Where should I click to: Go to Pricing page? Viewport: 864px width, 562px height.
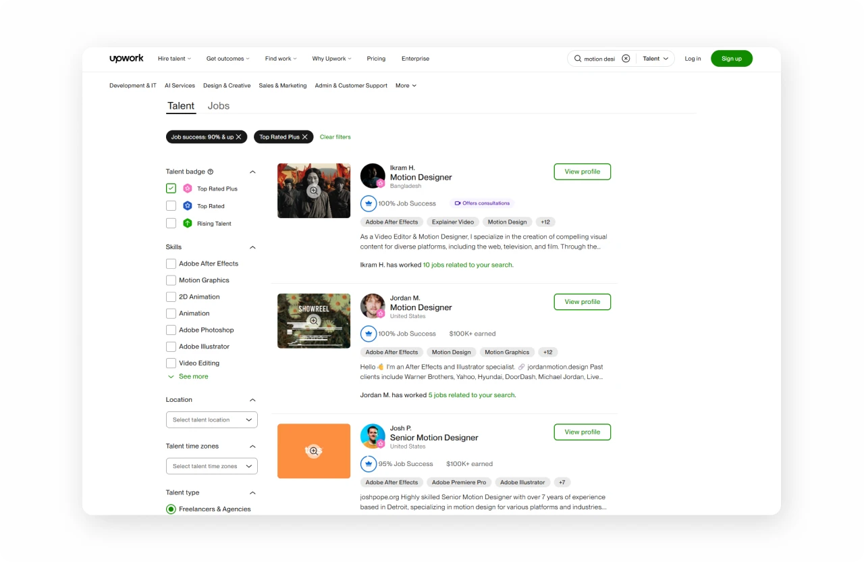(x=376, y=59)
